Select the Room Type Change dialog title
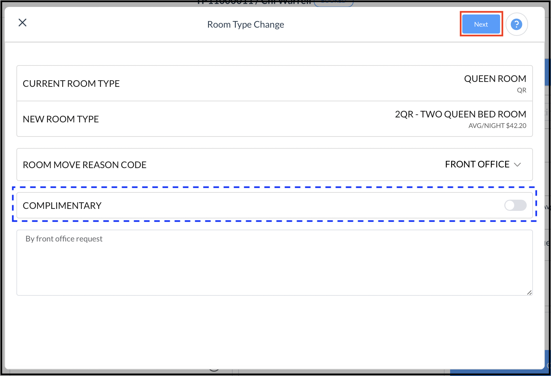 [245, 24]
